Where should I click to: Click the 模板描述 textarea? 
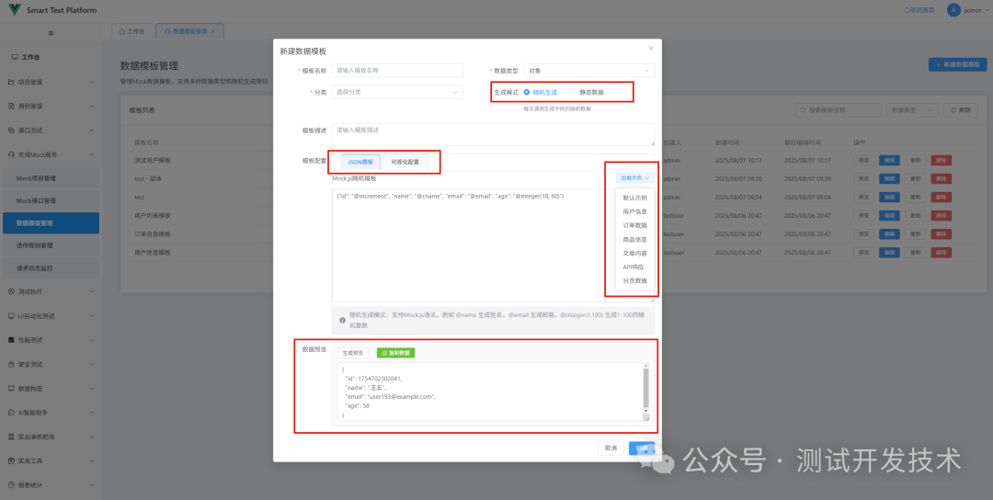coord(494,135)
